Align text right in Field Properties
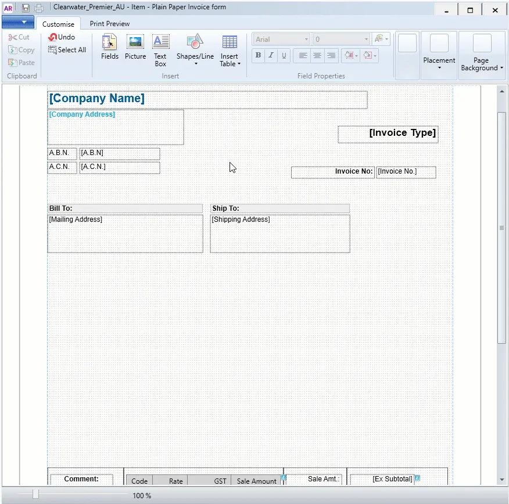This screenshot has height=504, width=509. point(331,56)
